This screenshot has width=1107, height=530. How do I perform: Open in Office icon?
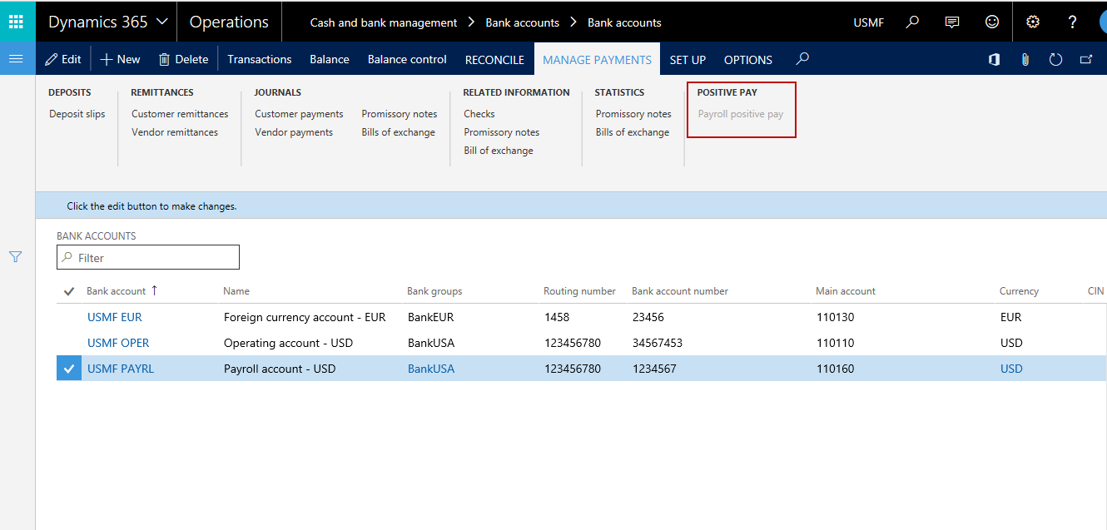pos(994,59)
